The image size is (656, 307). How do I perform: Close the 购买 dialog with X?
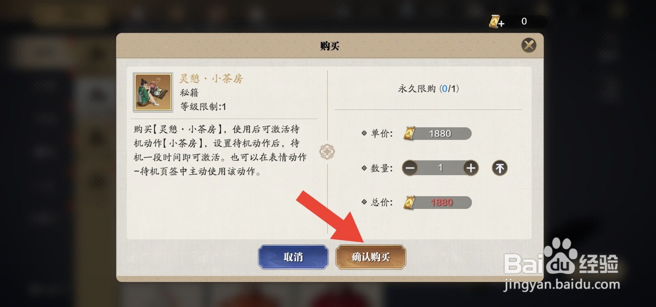(529, 45)
